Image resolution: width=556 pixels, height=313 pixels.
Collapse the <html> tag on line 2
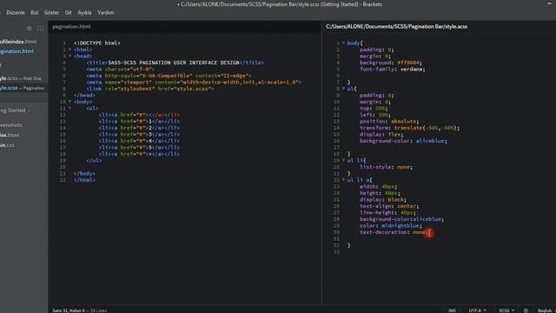click(x=69, y=50)
